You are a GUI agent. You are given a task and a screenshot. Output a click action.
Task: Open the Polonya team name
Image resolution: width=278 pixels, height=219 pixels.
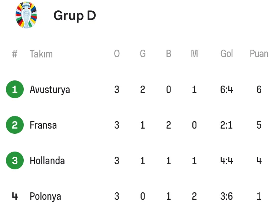tap(45, 196)
